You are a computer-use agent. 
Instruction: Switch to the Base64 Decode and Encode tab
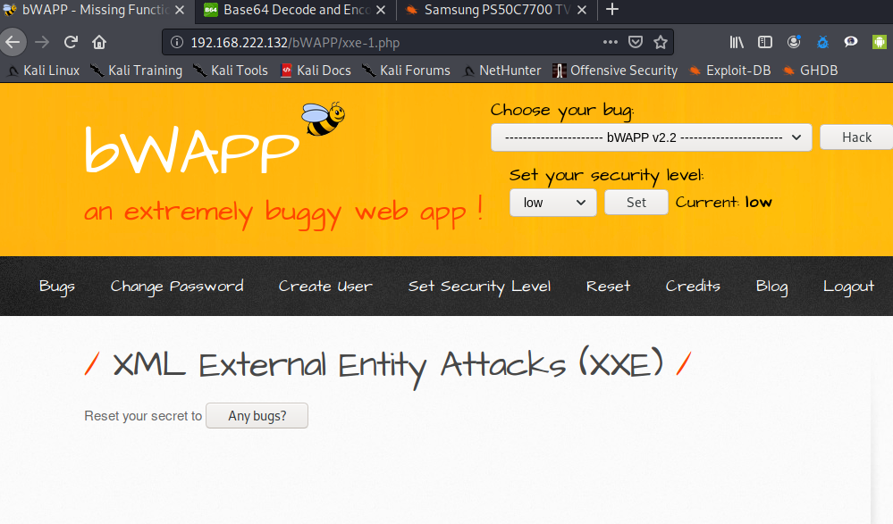click(296, 10)
